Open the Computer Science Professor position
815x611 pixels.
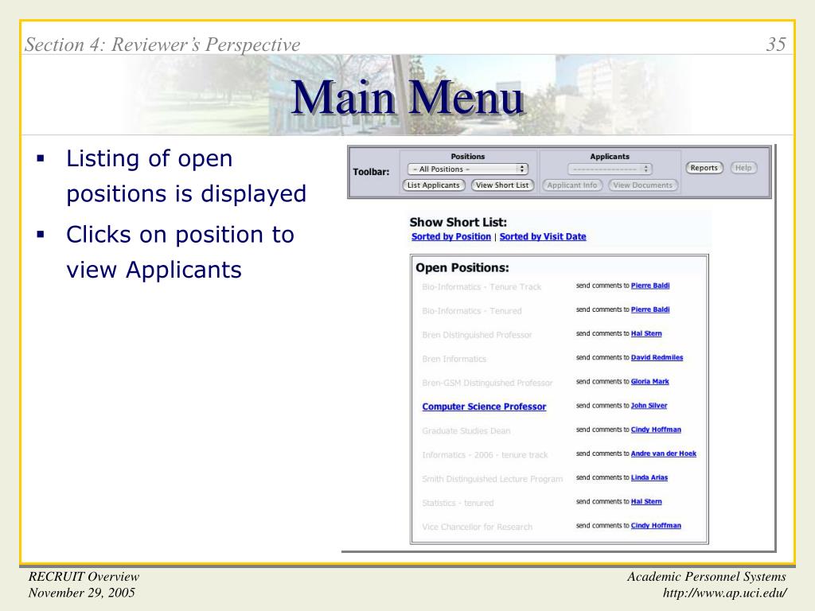click(484, 407)
